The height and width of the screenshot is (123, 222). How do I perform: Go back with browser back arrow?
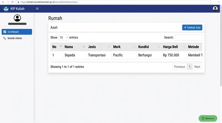[x=3, y=2]
